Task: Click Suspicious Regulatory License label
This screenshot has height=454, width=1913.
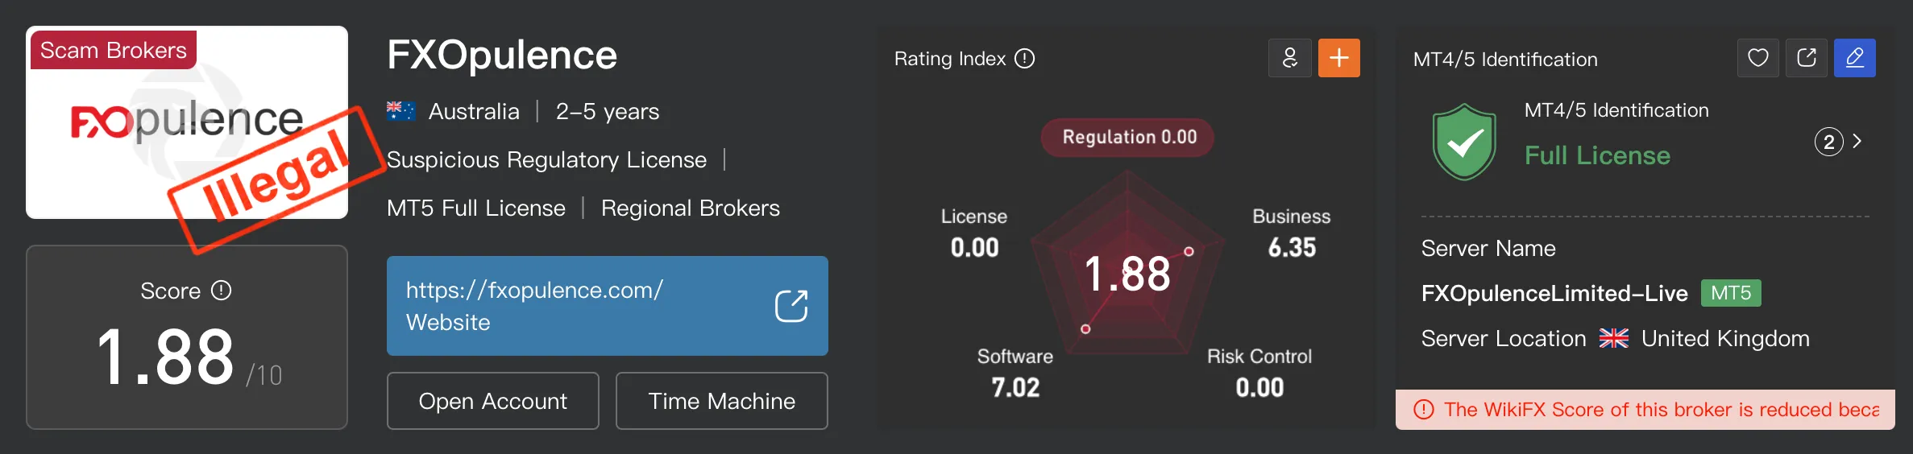Action: tap(546, 159)
